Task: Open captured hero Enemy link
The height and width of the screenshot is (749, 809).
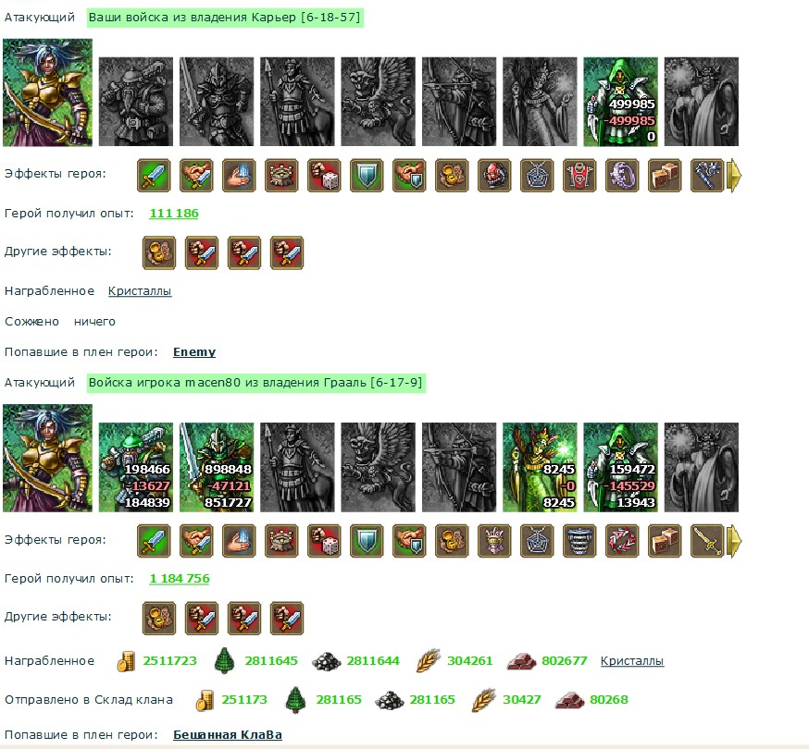Action: [194, 352]
